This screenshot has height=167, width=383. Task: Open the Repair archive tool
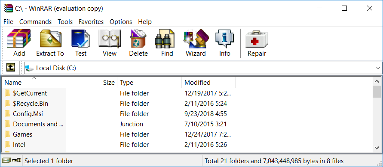[257, 43]
